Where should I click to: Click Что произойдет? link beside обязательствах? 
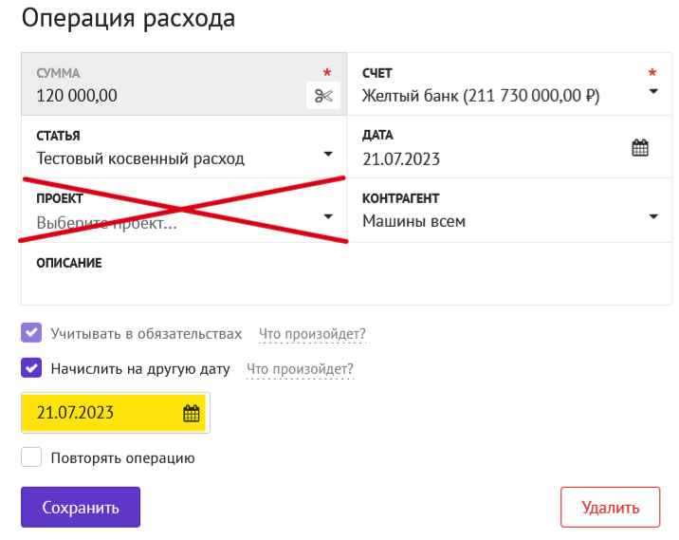tap(312, 334)
